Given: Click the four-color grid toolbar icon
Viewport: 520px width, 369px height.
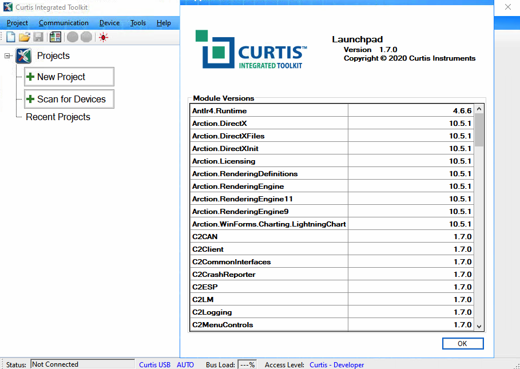Looking at the screenshot, I should [55, 37].
